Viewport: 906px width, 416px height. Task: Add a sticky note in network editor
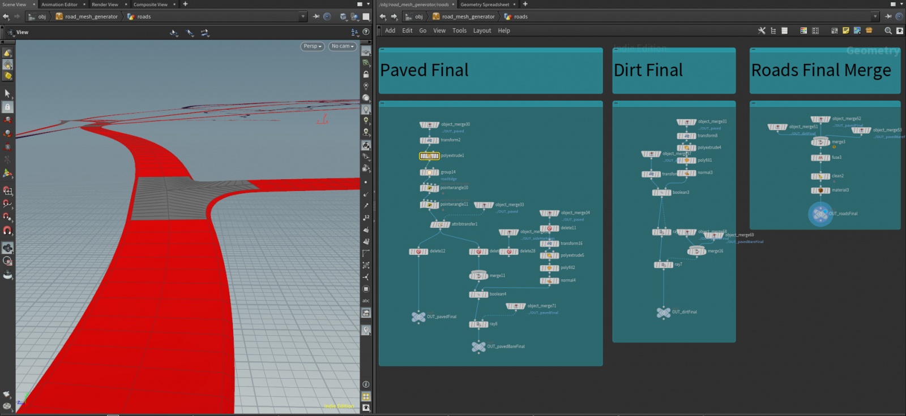tap(846, 31)
